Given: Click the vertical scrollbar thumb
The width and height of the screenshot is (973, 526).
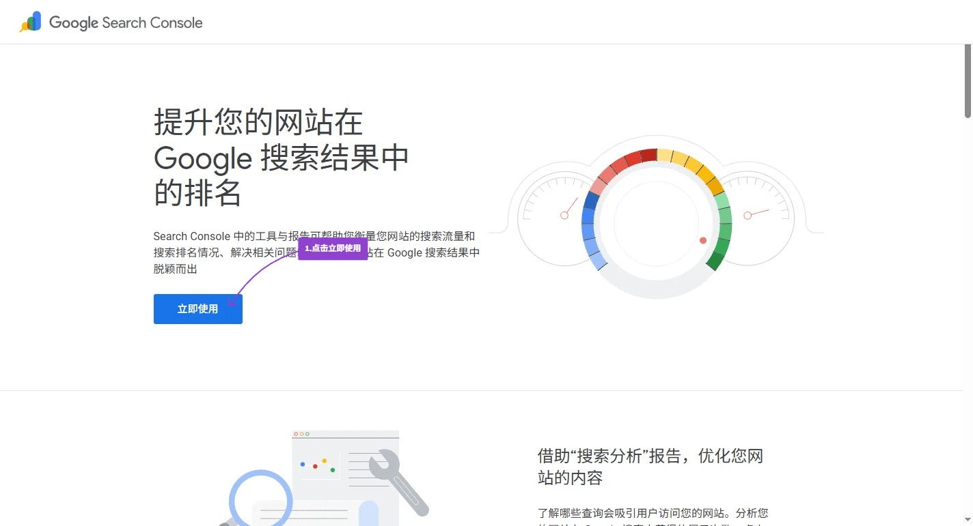Looking at the screenshot, I should pyautogui.click(x=968, y=82).
